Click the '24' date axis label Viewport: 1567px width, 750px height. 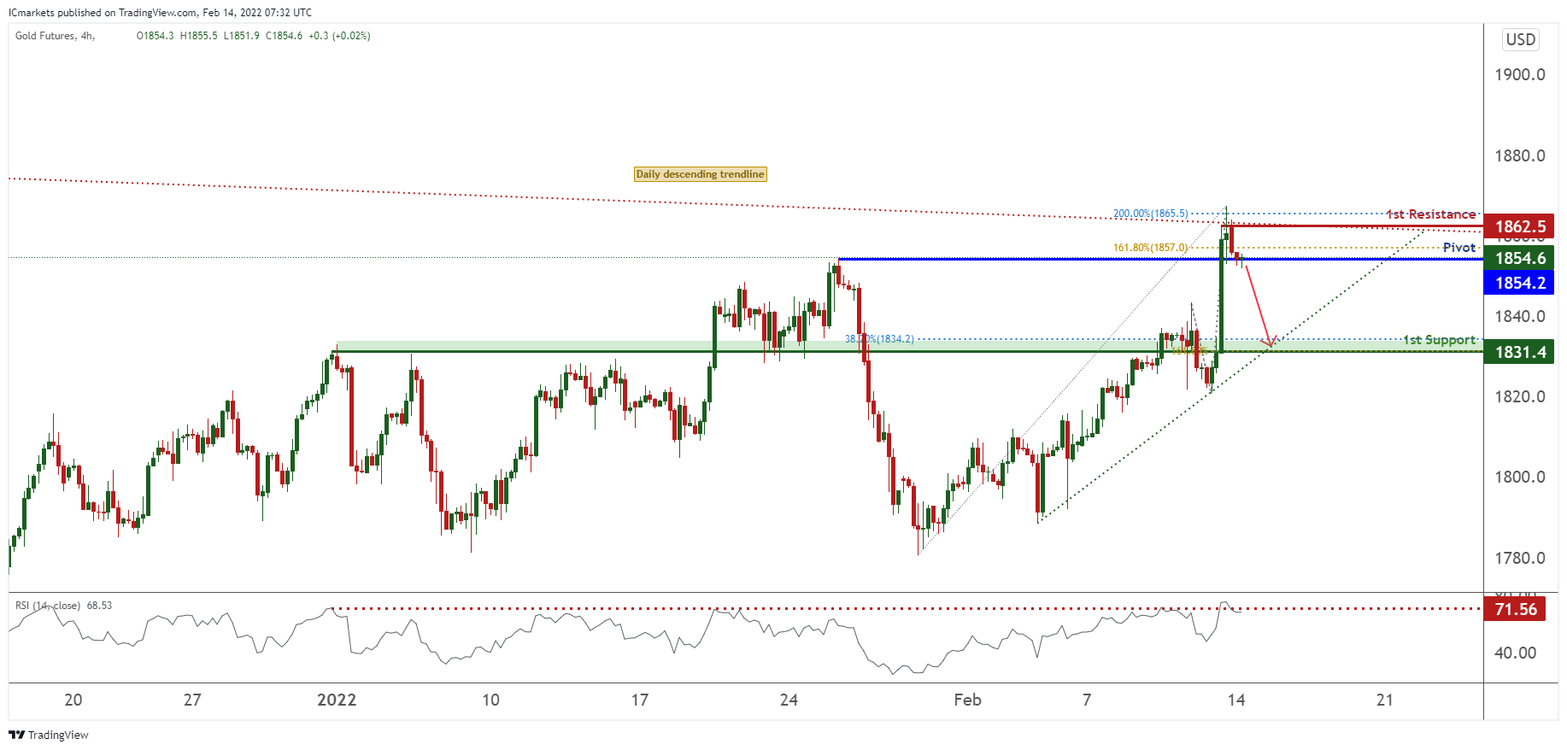tap(789, 700)
